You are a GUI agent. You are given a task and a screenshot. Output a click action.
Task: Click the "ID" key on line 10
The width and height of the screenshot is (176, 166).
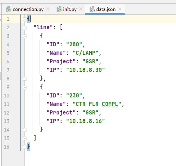tap(53, 95)
